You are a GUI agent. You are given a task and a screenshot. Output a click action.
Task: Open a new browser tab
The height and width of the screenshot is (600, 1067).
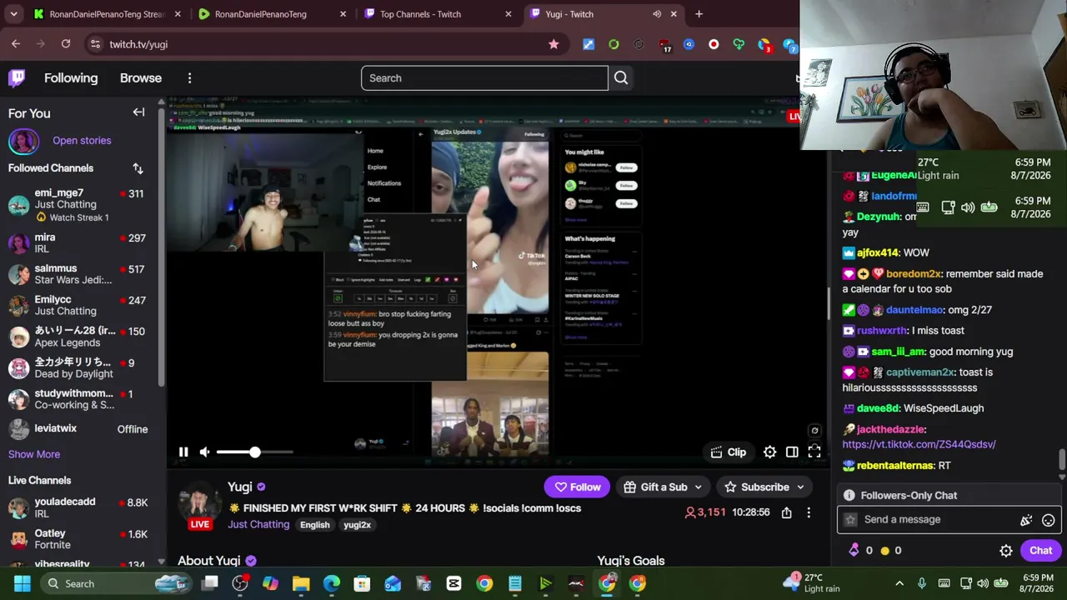pos(699,14)
